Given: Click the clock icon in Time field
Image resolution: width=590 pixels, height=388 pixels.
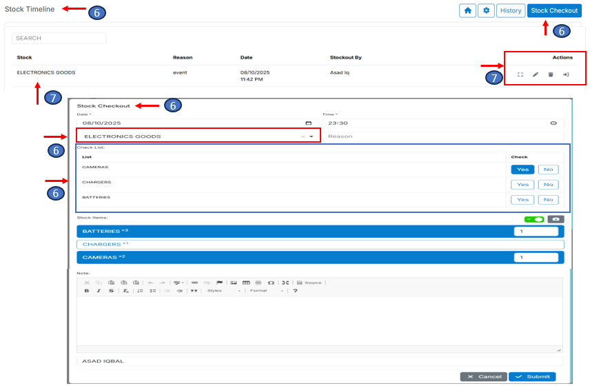Looking at the screenshot, I should (x=553, y=123).
